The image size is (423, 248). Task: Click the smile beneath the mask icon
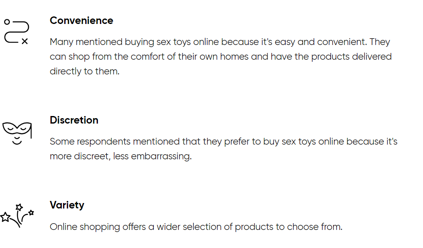17,142
